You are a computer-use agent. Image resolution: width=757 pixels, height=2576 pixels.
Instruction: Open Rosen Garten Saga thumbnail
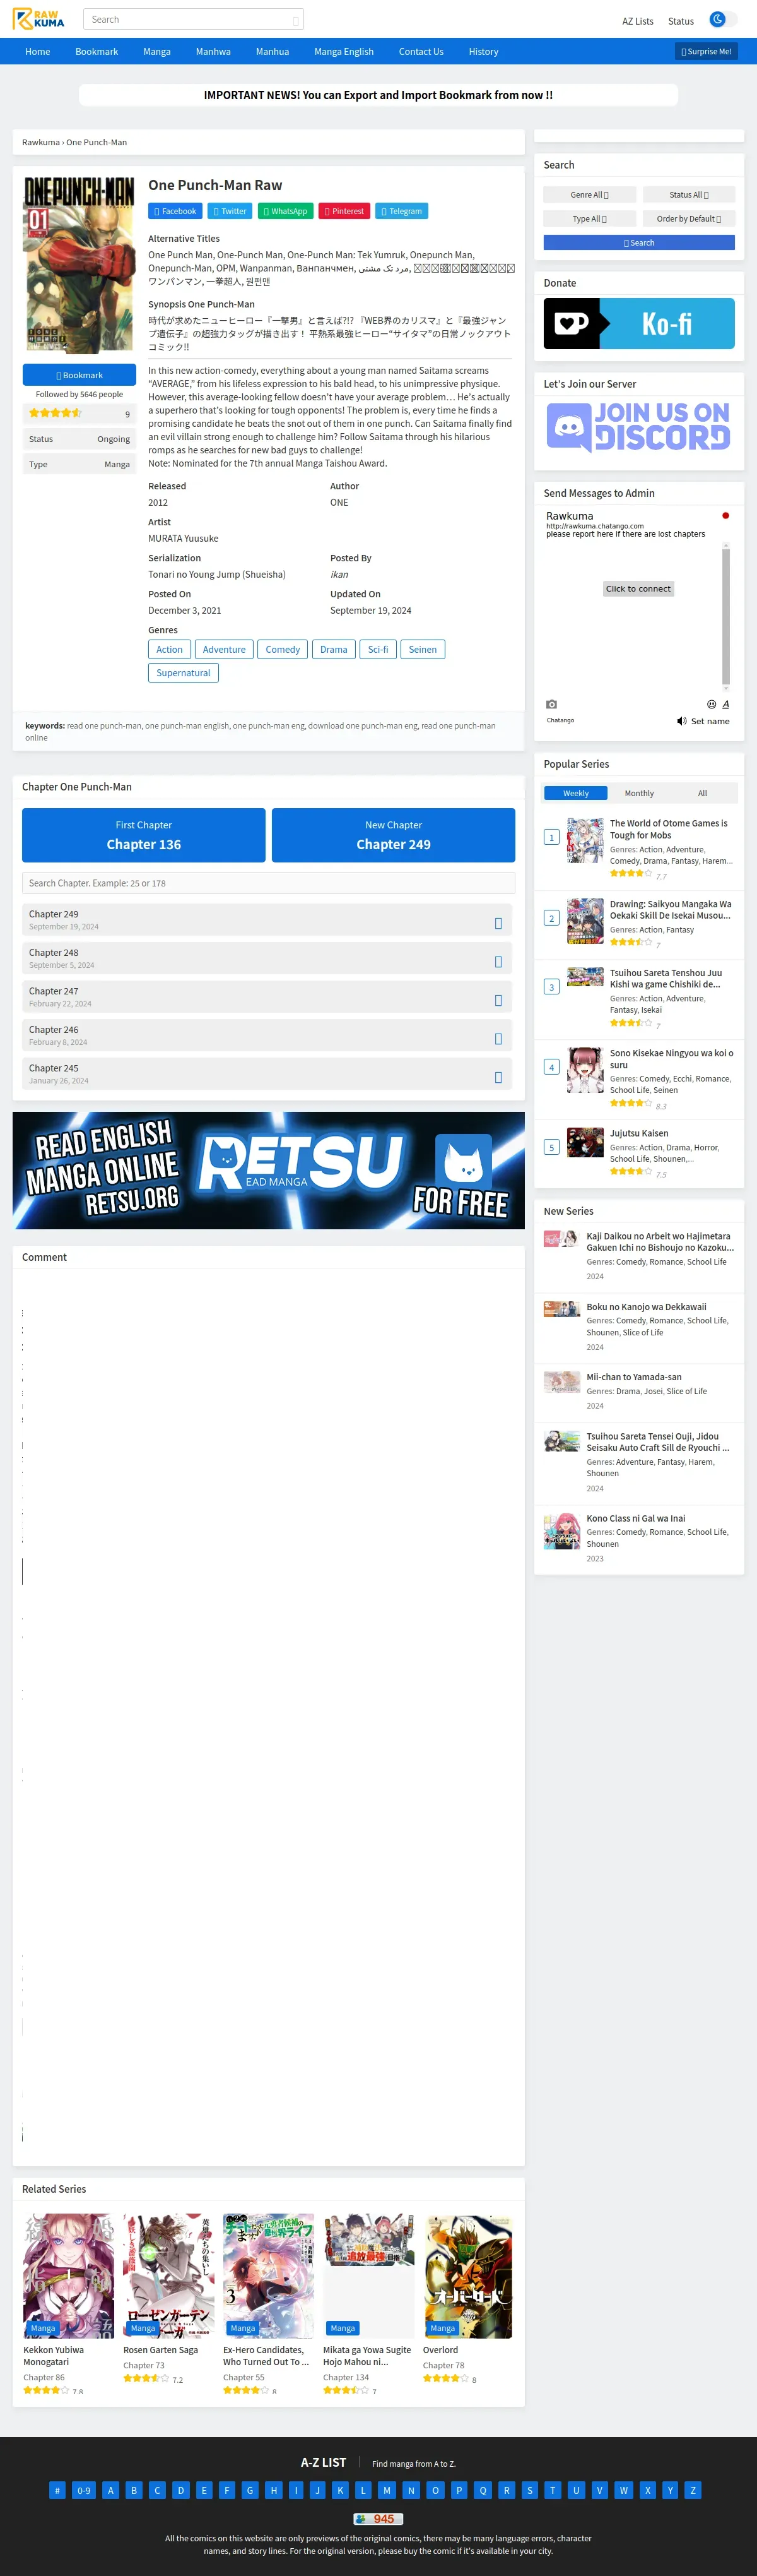(x=169, y=2276)
